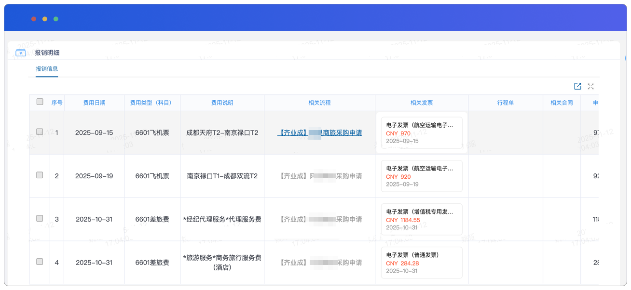Click the fullscreen expand icon
Image resolution: width=631 pixels, height=290 pixels.
coord(590,86)
